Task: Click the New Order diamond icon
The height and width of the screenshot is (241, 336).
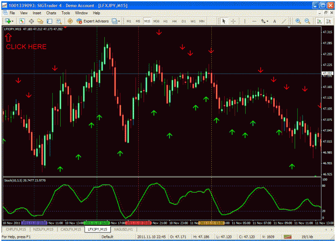Action: 70,21
